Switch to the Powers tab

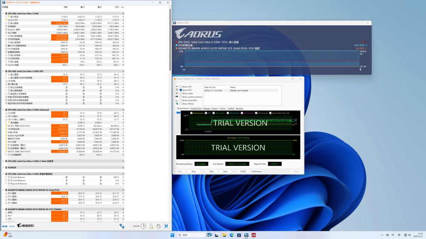coord(215,109)
